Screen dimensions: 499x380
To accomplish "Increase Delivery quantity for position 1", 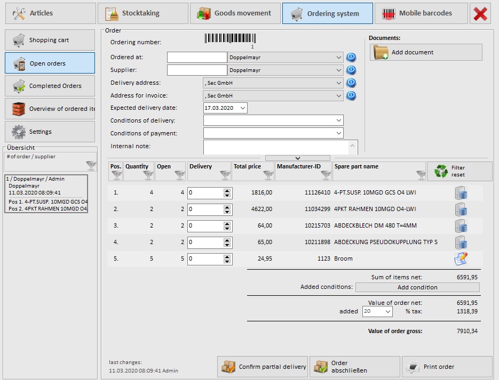I will [x=227, y=190].
